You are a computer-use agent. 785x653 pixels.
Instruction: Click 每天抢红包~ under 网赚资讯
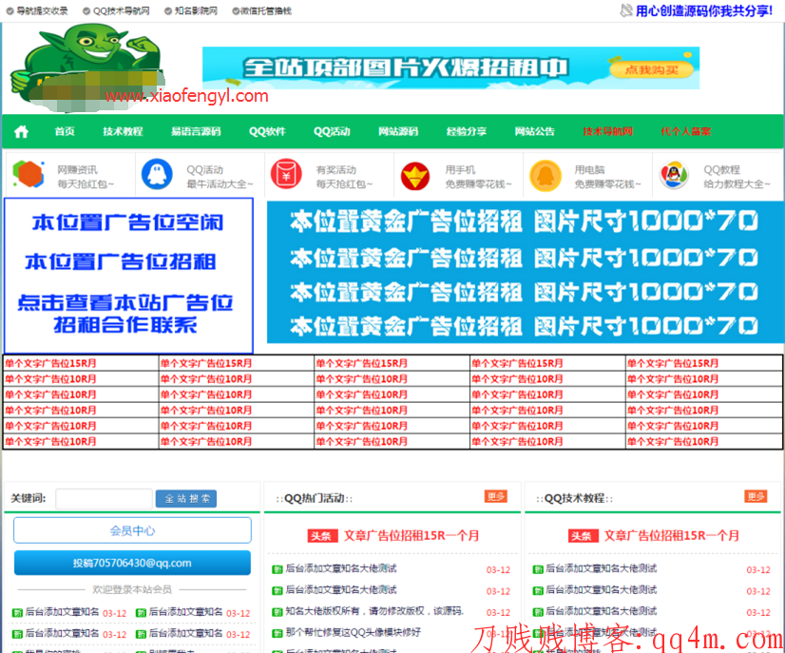click(x=86, y=184)
